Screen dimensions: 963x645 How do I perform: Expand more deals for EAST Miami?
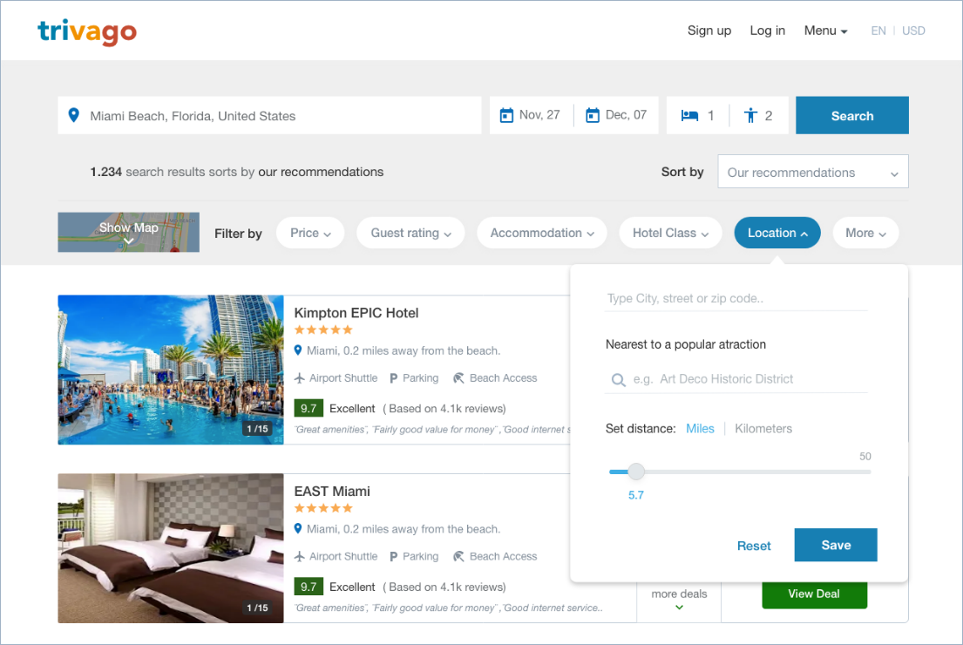(679, 600)
